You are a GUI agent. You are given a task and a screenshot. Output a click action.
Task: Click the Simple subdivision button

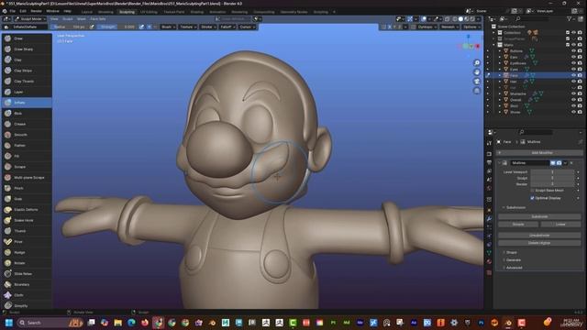pos(518,224)
